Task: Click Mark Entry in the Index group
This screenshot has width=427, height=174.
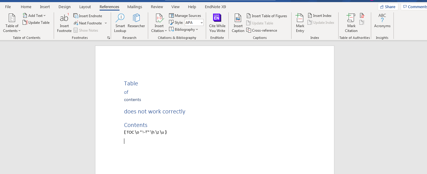Action: (x=300, y=23)
